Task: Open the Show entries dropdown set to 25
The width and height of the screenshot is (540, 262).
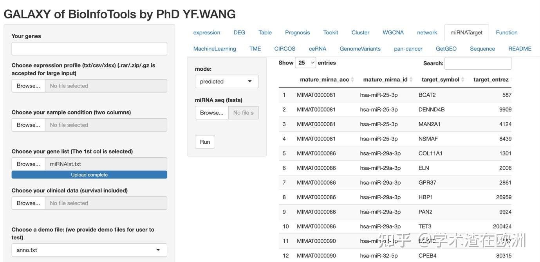Action: click(305, 62)
